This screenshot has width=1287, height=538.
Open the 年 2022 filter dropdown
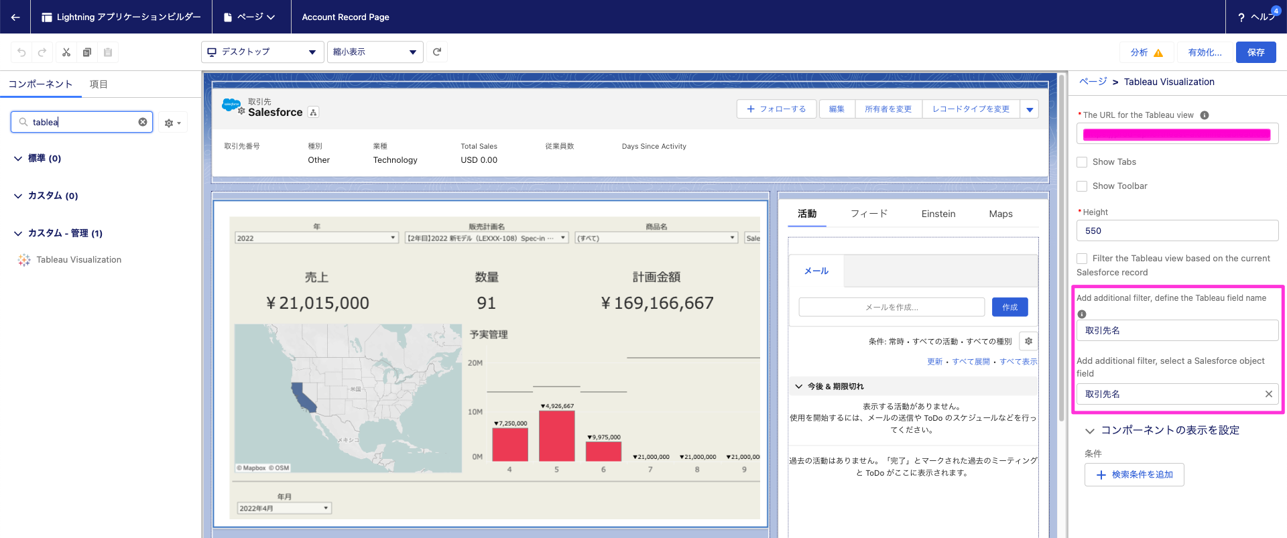pyautogui.click(x=316, y=238)
